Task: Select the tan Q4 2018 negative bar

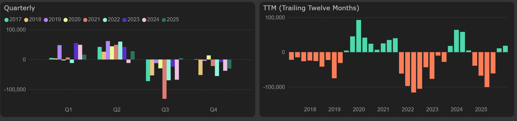Action: [200, 67]
